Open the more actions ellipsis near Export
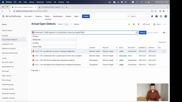The image size is (182, 102). (165, 24)
